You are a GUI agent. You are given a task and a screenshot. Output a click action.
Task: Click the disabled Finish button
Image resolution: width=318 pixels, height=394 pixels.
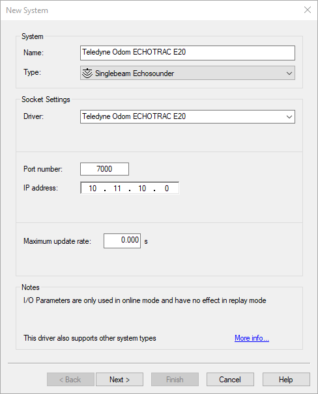point(175,380)
